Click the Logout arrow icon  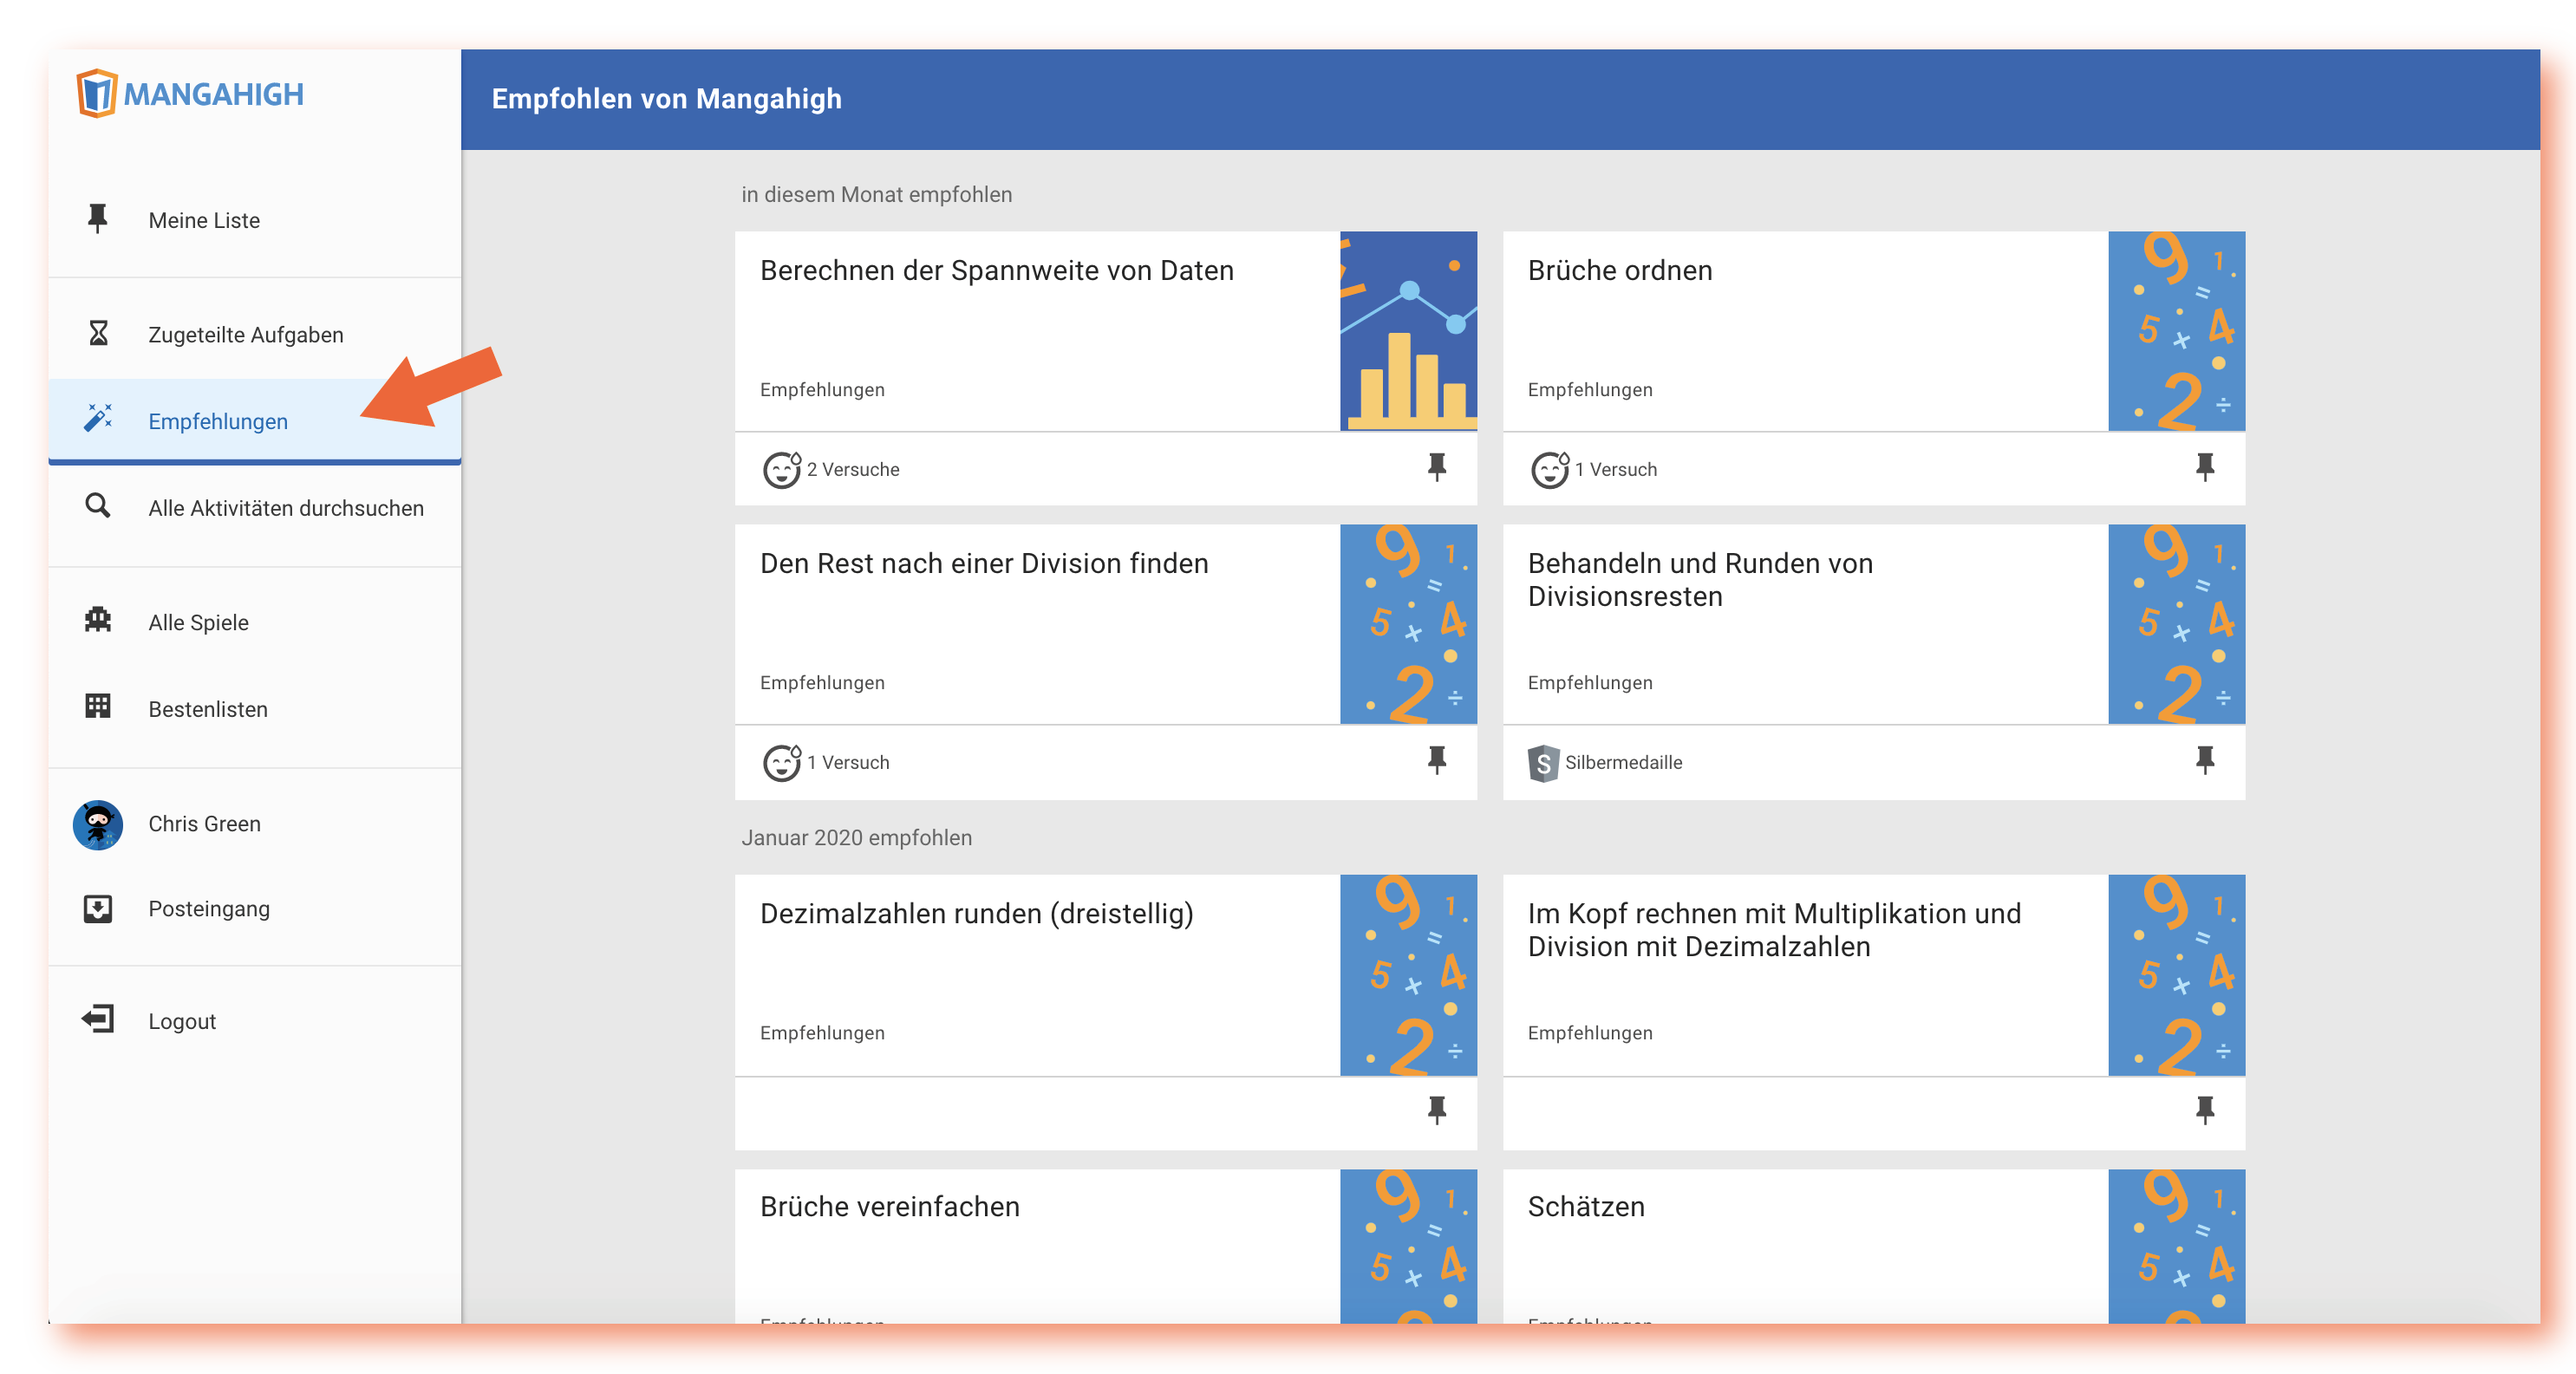97,1019
